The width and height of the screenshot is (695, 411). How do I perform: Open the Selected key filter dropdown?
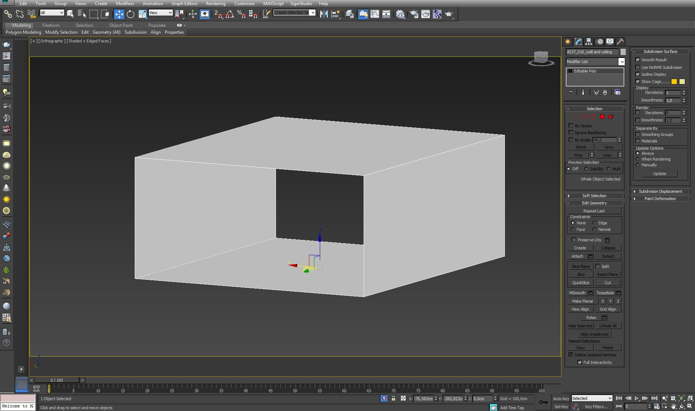point(592,398)
